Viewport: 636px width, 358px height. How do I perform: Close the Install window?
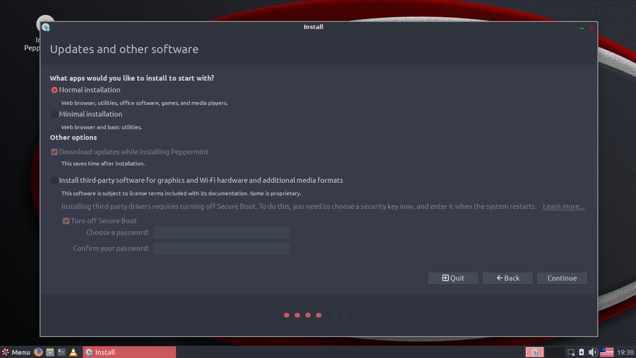(x=592, y=27)
